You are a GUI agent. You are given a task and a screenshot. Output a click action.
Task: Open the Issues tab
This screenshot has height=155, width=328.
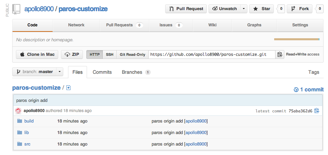171,25
